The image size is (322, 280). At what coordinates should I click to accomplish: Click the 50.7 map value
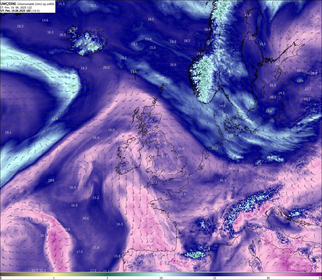tap(292, 270)
